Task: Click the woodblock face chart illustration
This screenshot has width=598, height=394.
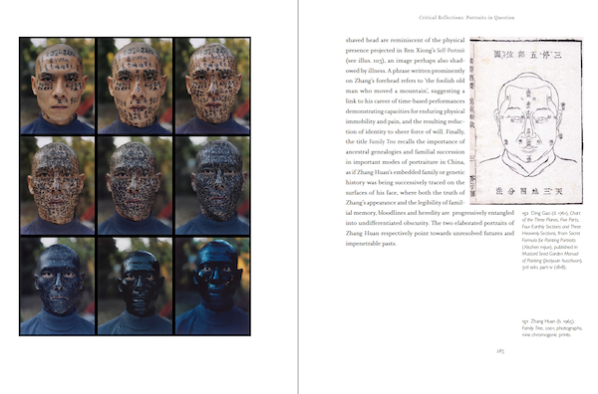Action: click(x=526, y=120)
